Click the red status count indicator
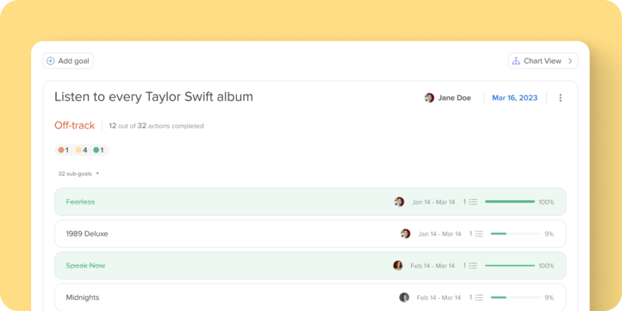 coord(63,150)
